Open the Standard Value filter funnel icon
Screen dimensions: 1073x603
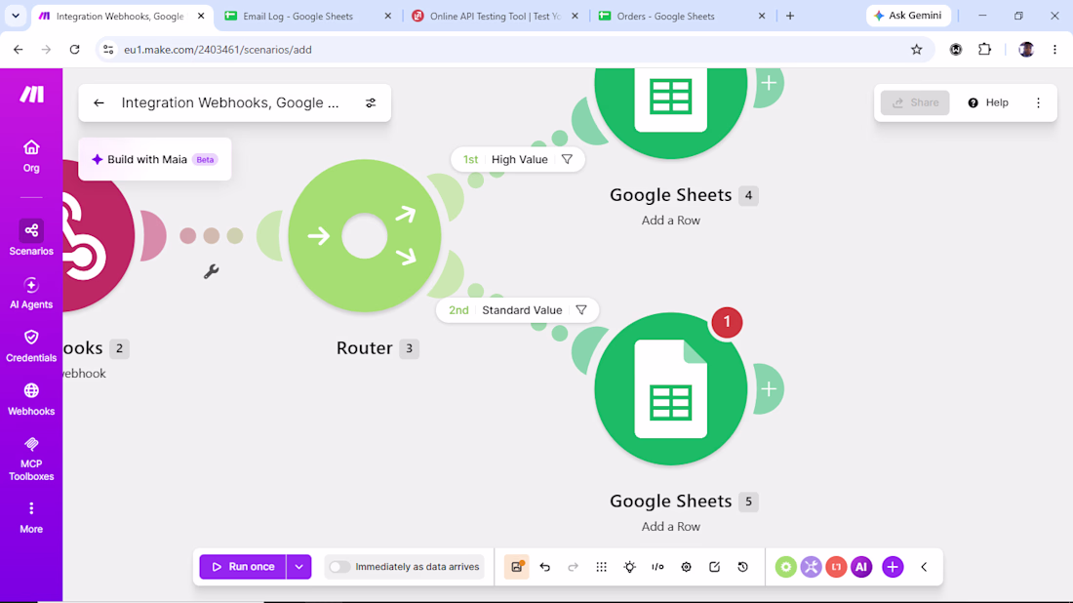click(x=581, y=310)
